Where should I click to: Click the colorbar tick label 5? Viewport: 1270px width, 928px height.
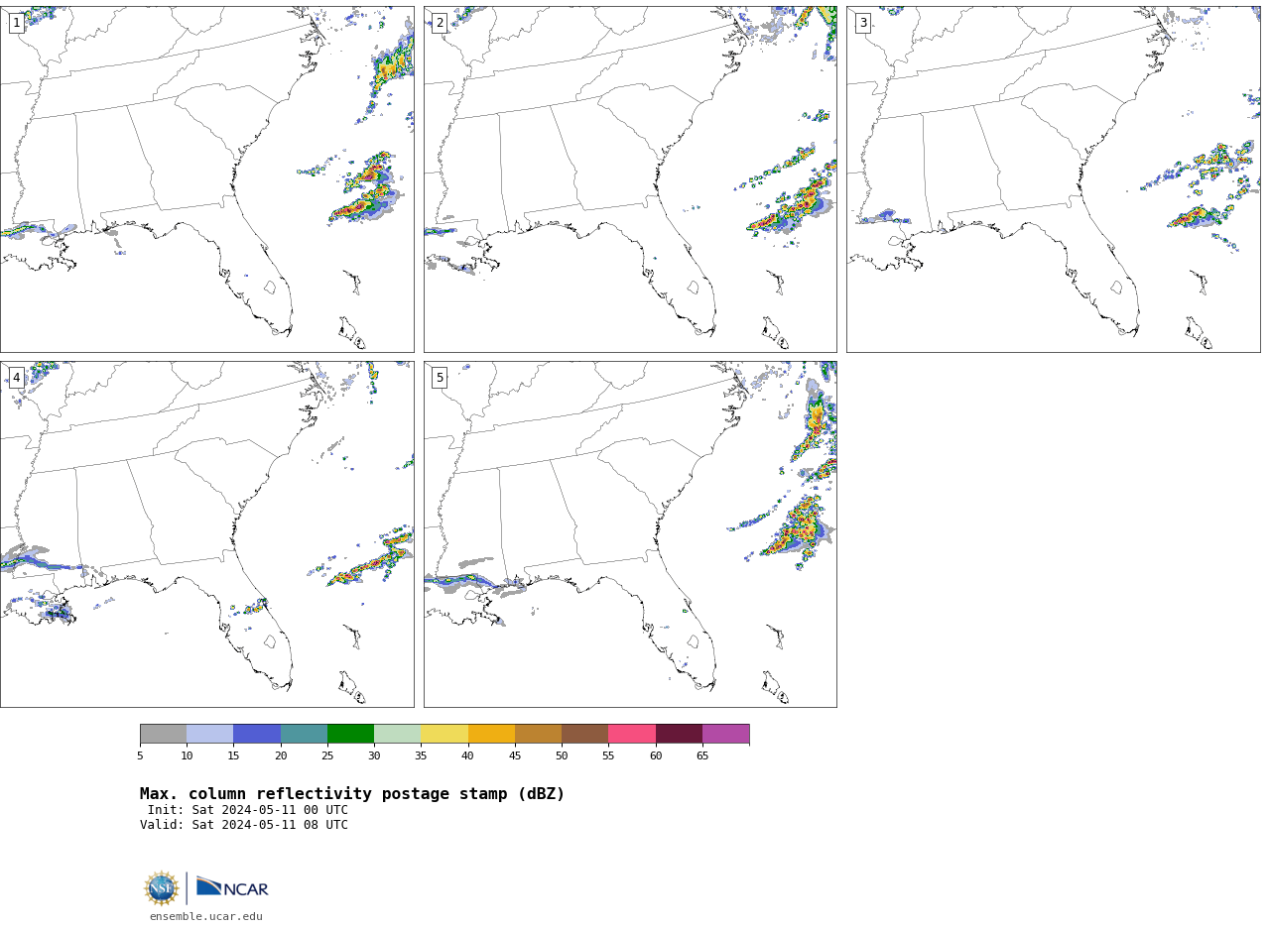tap(140, 756)
